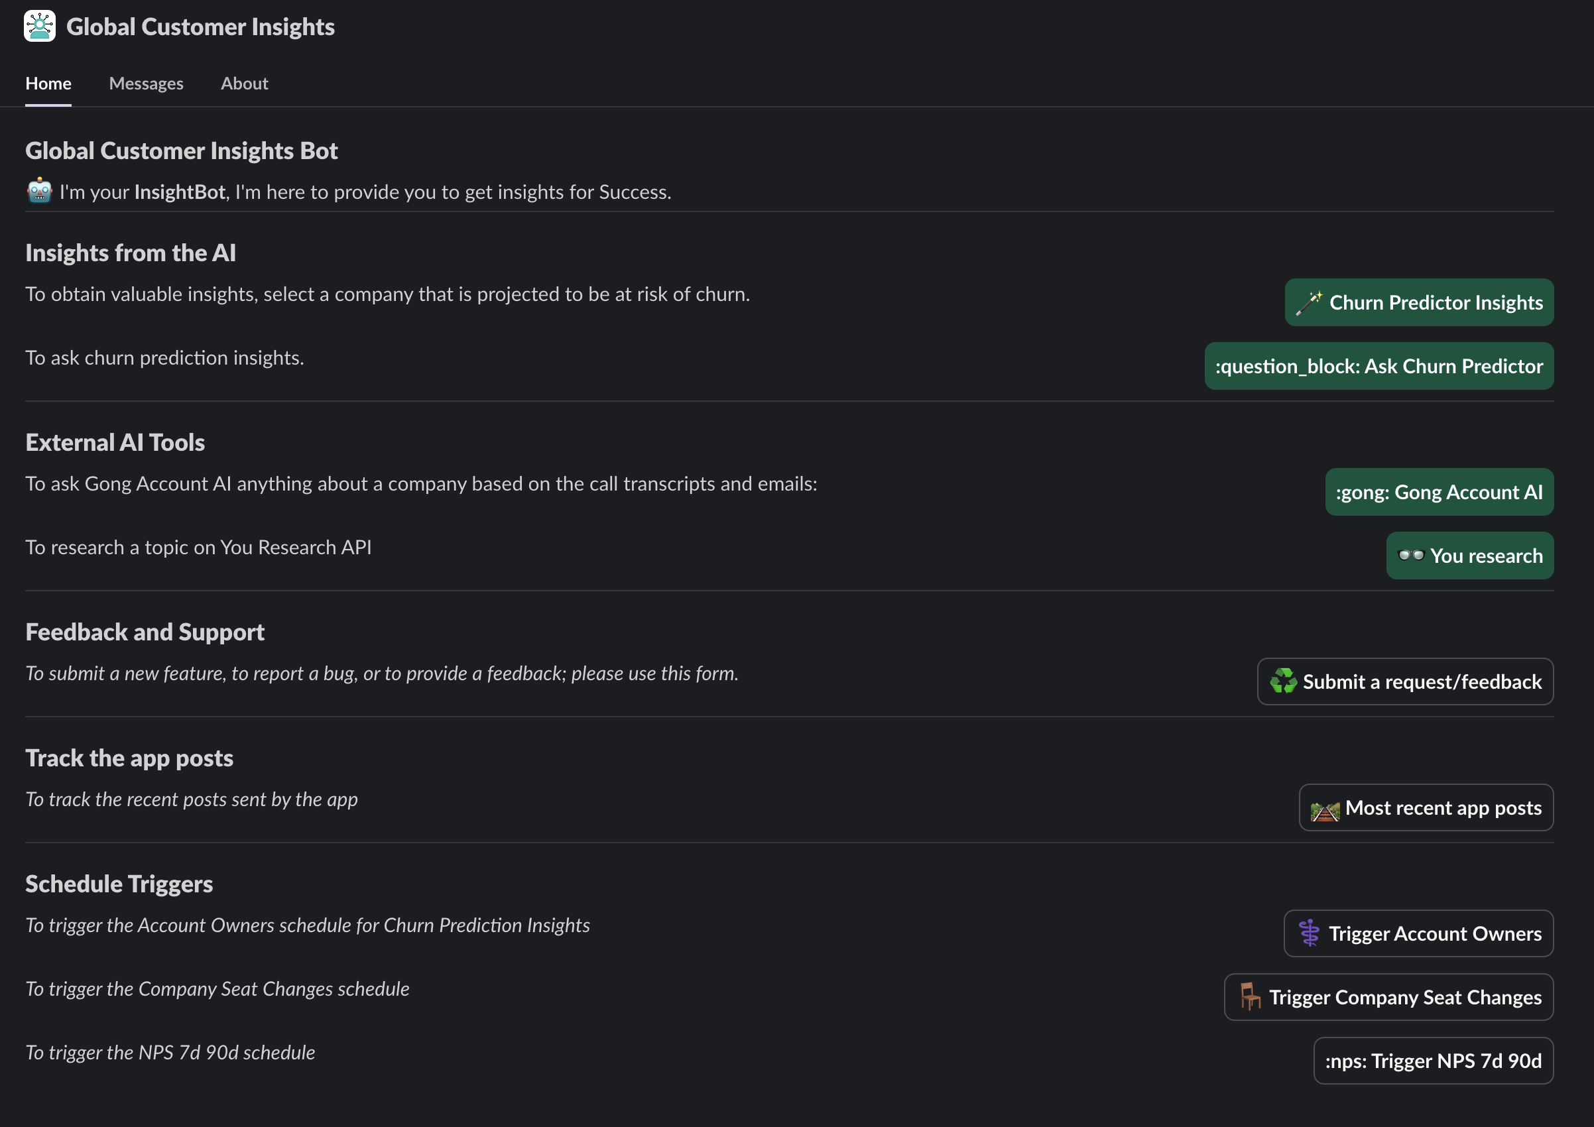Click the chair icon on Trigger Seat Changes

(1250, 997)
